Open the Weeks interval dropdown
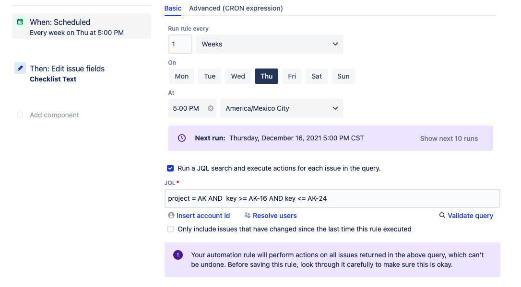Screen dimensions: 521x287 tap(270, 44)
